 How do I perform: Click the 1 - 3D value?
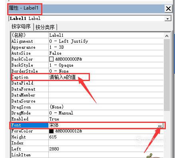click(x=56, y=47)
